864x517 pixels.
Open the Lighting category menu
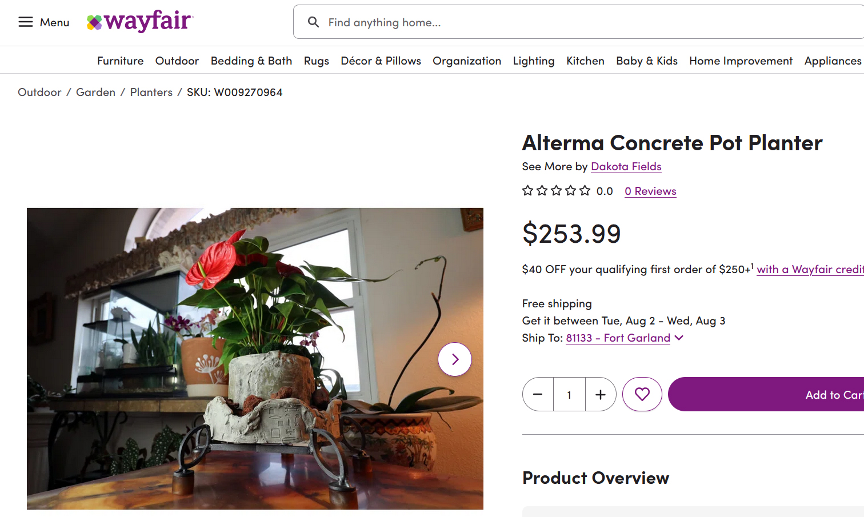click(x=534, y=61)
